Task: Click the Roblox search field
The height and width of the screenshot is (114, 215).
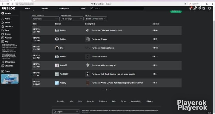Action: [x=117, y=8]
